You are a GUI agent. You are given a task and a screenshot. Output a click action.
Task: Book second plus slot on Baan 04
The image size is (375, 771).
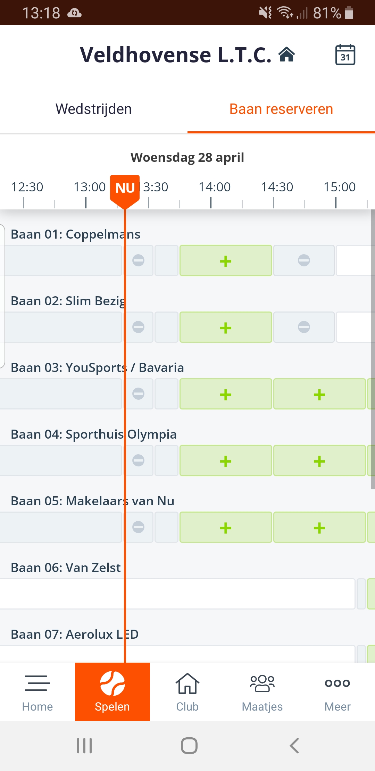(319, 461)
